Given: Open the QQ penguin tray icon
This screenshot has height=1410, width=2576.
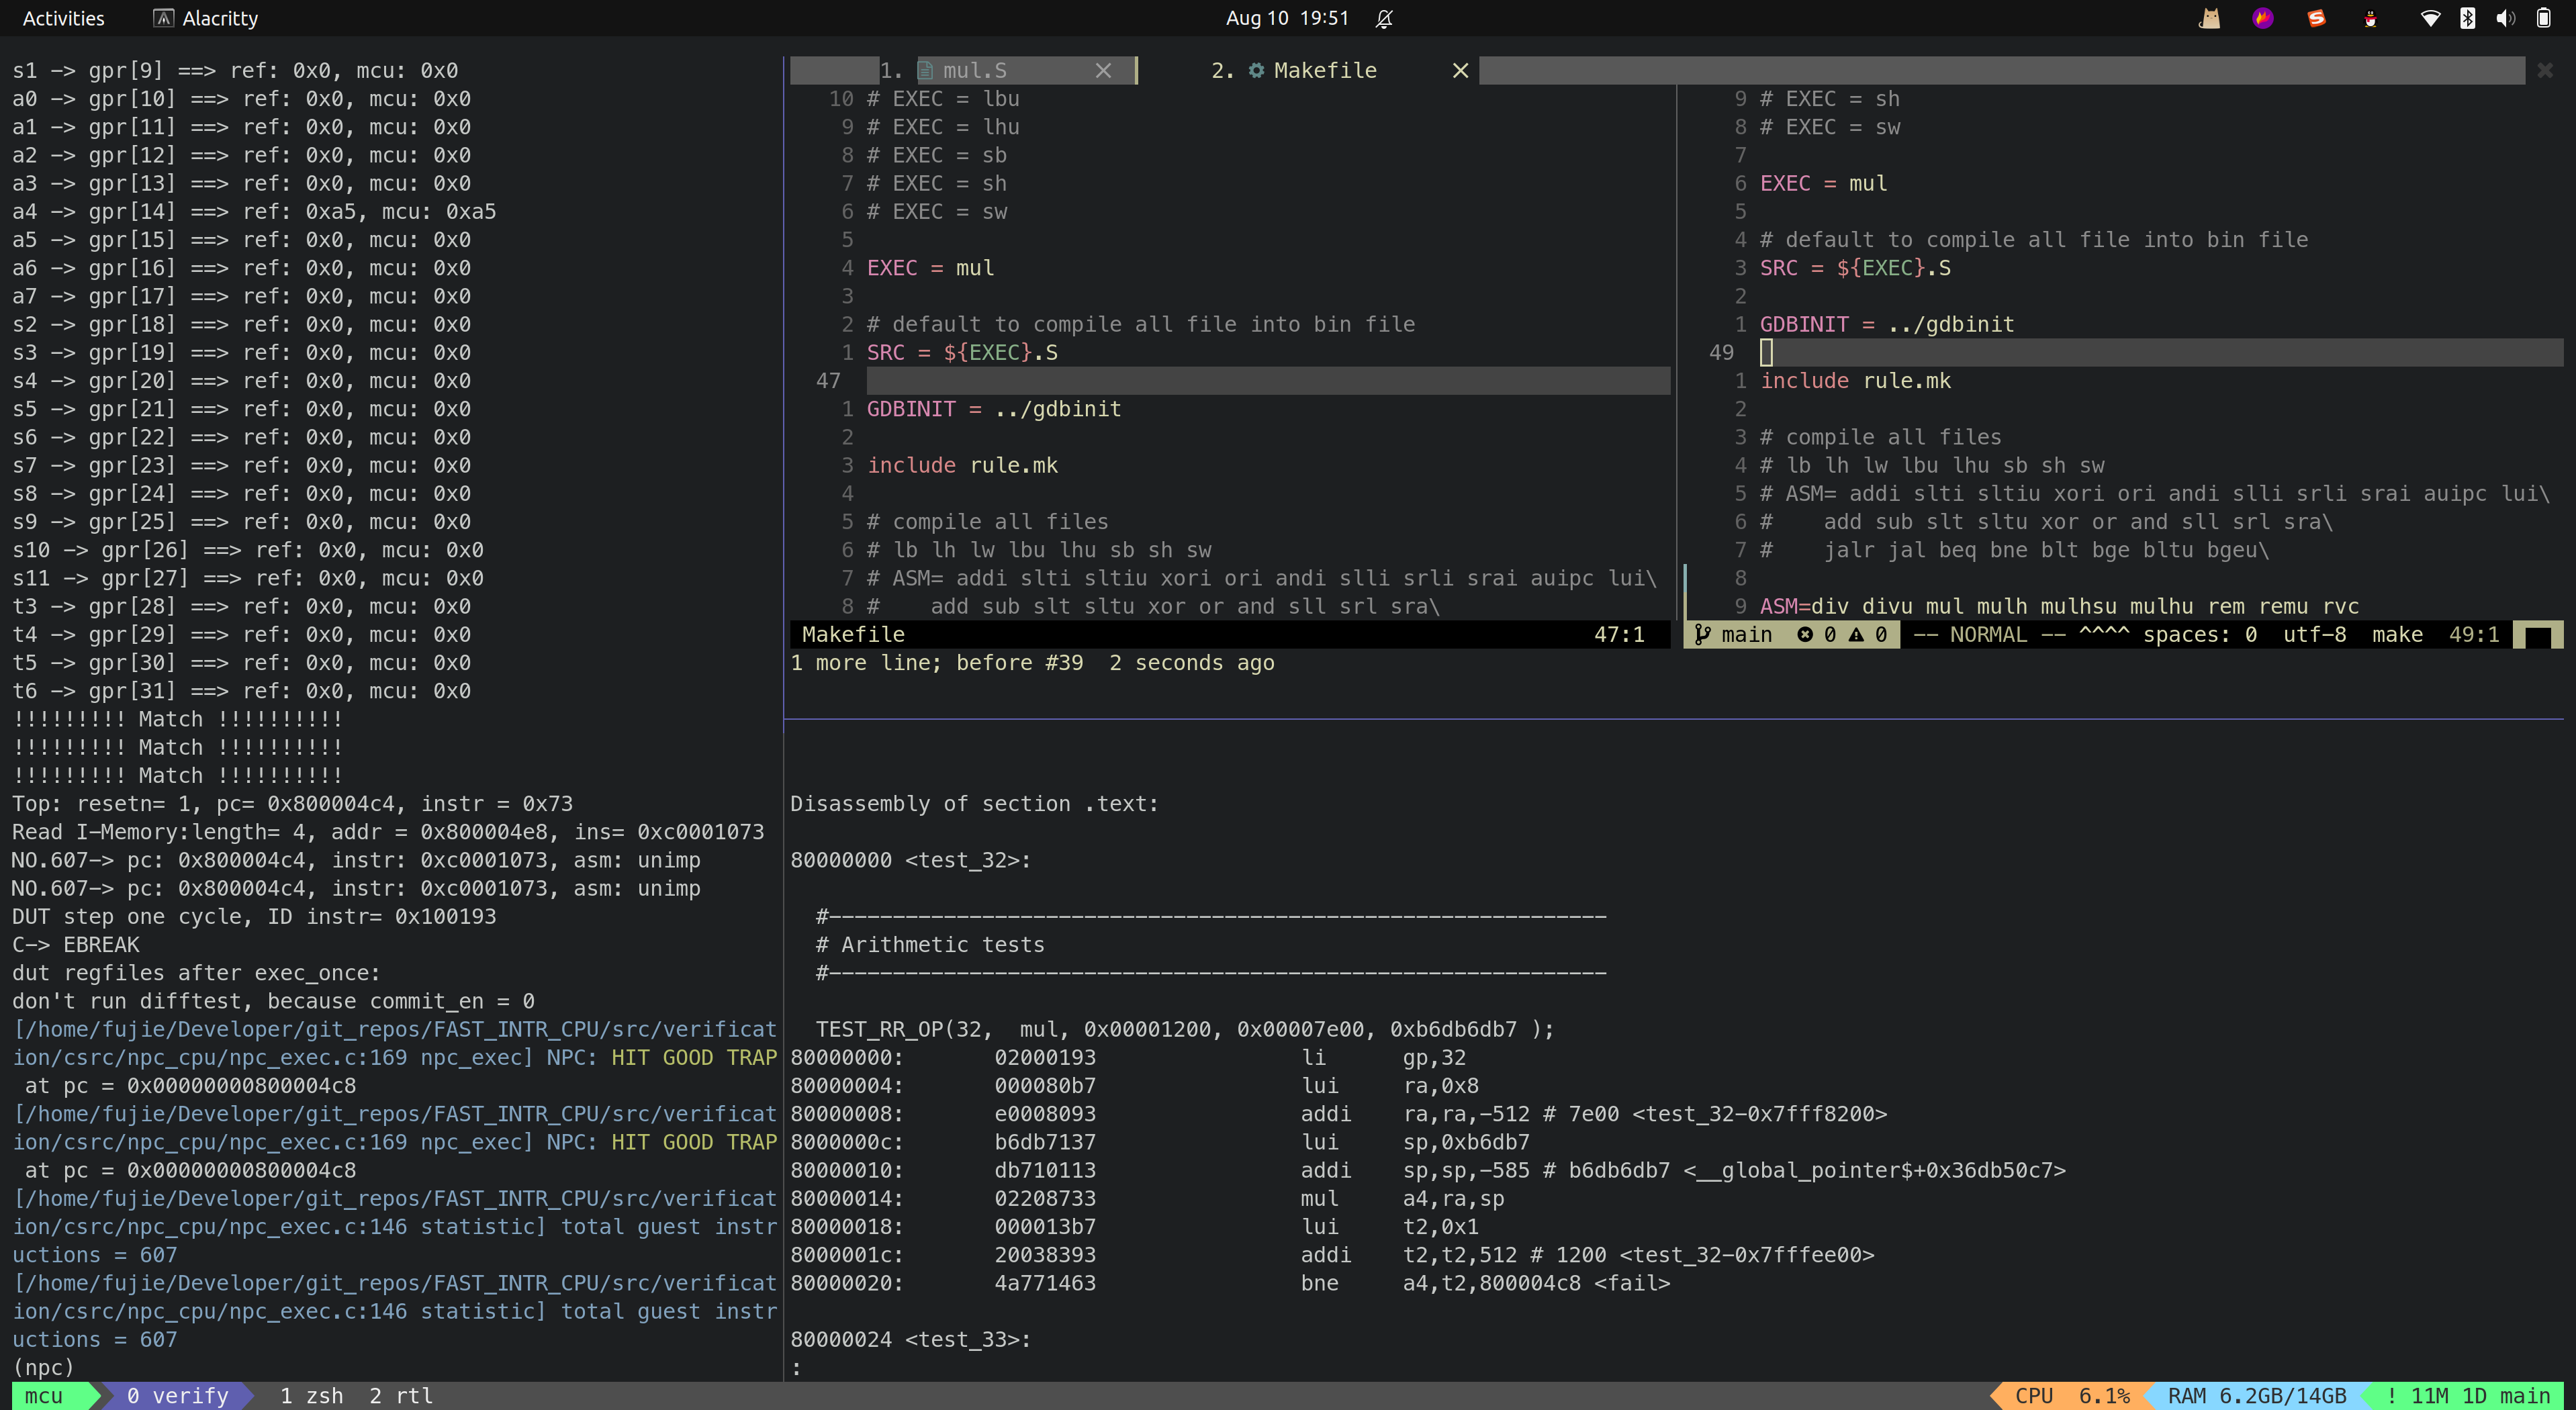Looking at the screenshot, I should click(x=2370, y=18).
